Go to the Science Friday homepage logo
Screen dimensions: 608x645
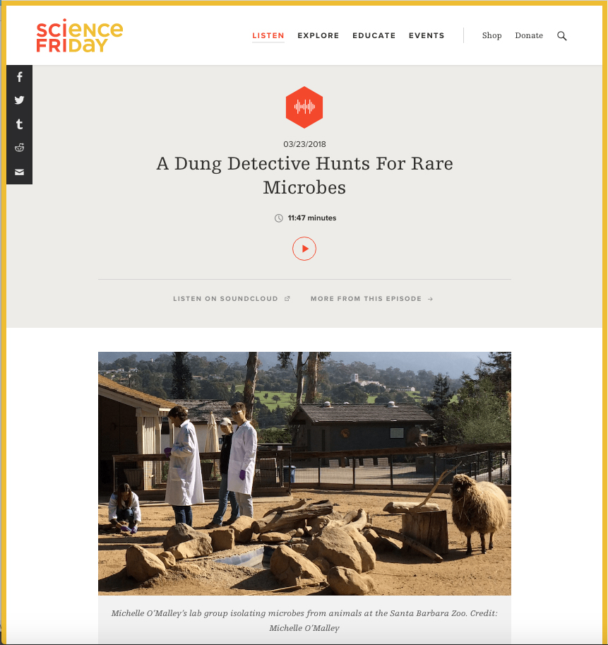tap(79, 35)
